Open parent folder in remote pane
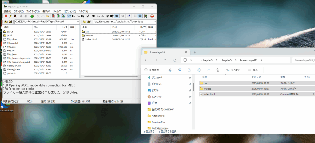 [83, 22]
